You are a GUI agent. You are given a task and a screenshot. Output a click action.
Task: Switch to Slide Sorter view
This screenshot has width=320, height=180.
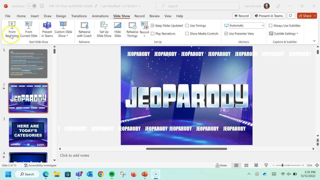tap(246, 165)
